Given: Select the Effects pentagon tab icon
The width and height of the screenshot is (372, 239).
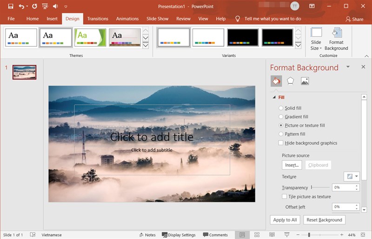Looking at the screenshot, I should tap(290, 81).
